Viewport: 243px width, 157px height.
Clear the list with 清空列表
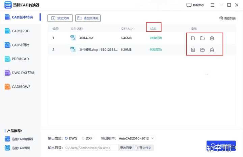(x=227, y=18)
